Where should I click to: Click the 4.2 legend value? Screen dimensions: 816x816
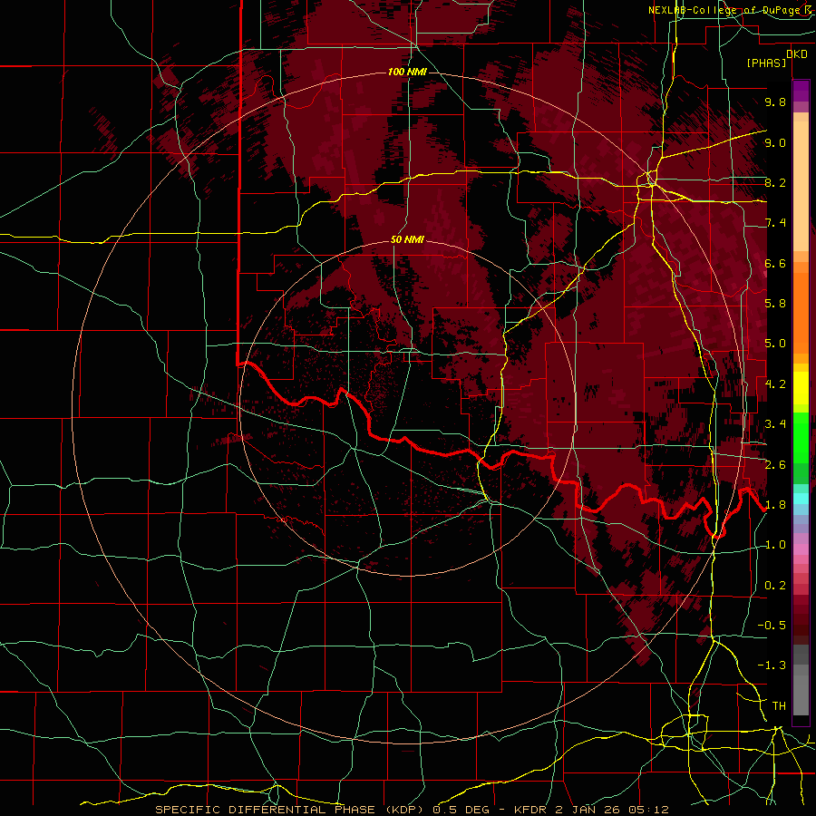[775, 384]
